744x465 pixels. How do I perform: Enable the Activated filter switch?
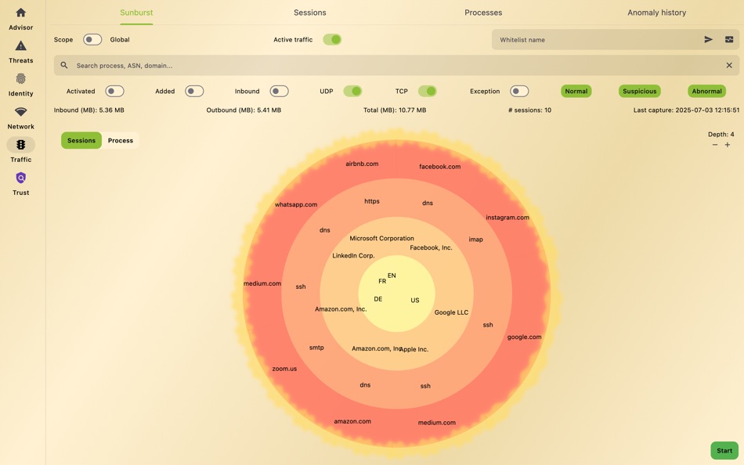click(115, 91)
